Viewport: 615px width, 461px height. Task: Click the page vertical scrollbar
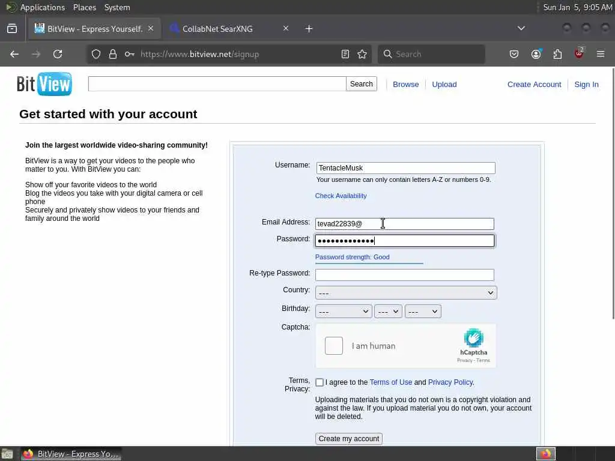pos(613,194)
